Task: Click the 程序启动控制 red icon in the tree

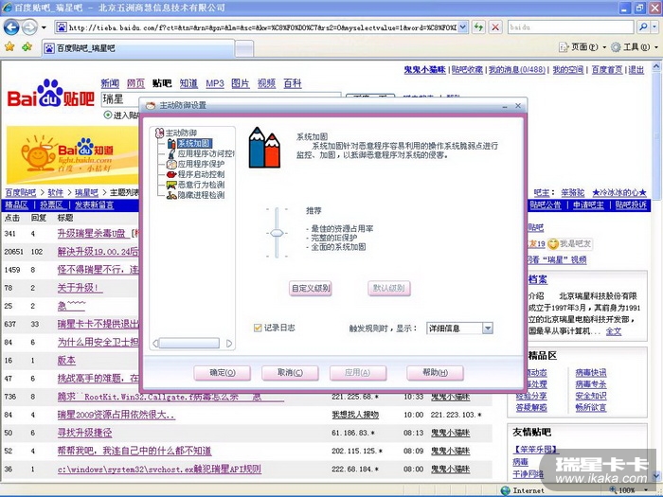Action: (170, 174)
